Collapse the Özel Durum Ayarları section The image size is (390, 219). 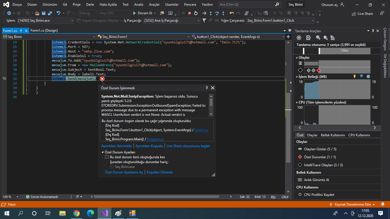103,152
